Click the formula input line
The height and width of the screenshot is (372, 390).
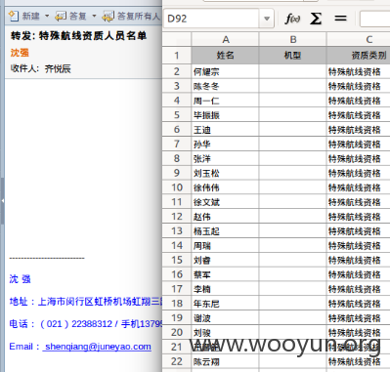(375, 19)
